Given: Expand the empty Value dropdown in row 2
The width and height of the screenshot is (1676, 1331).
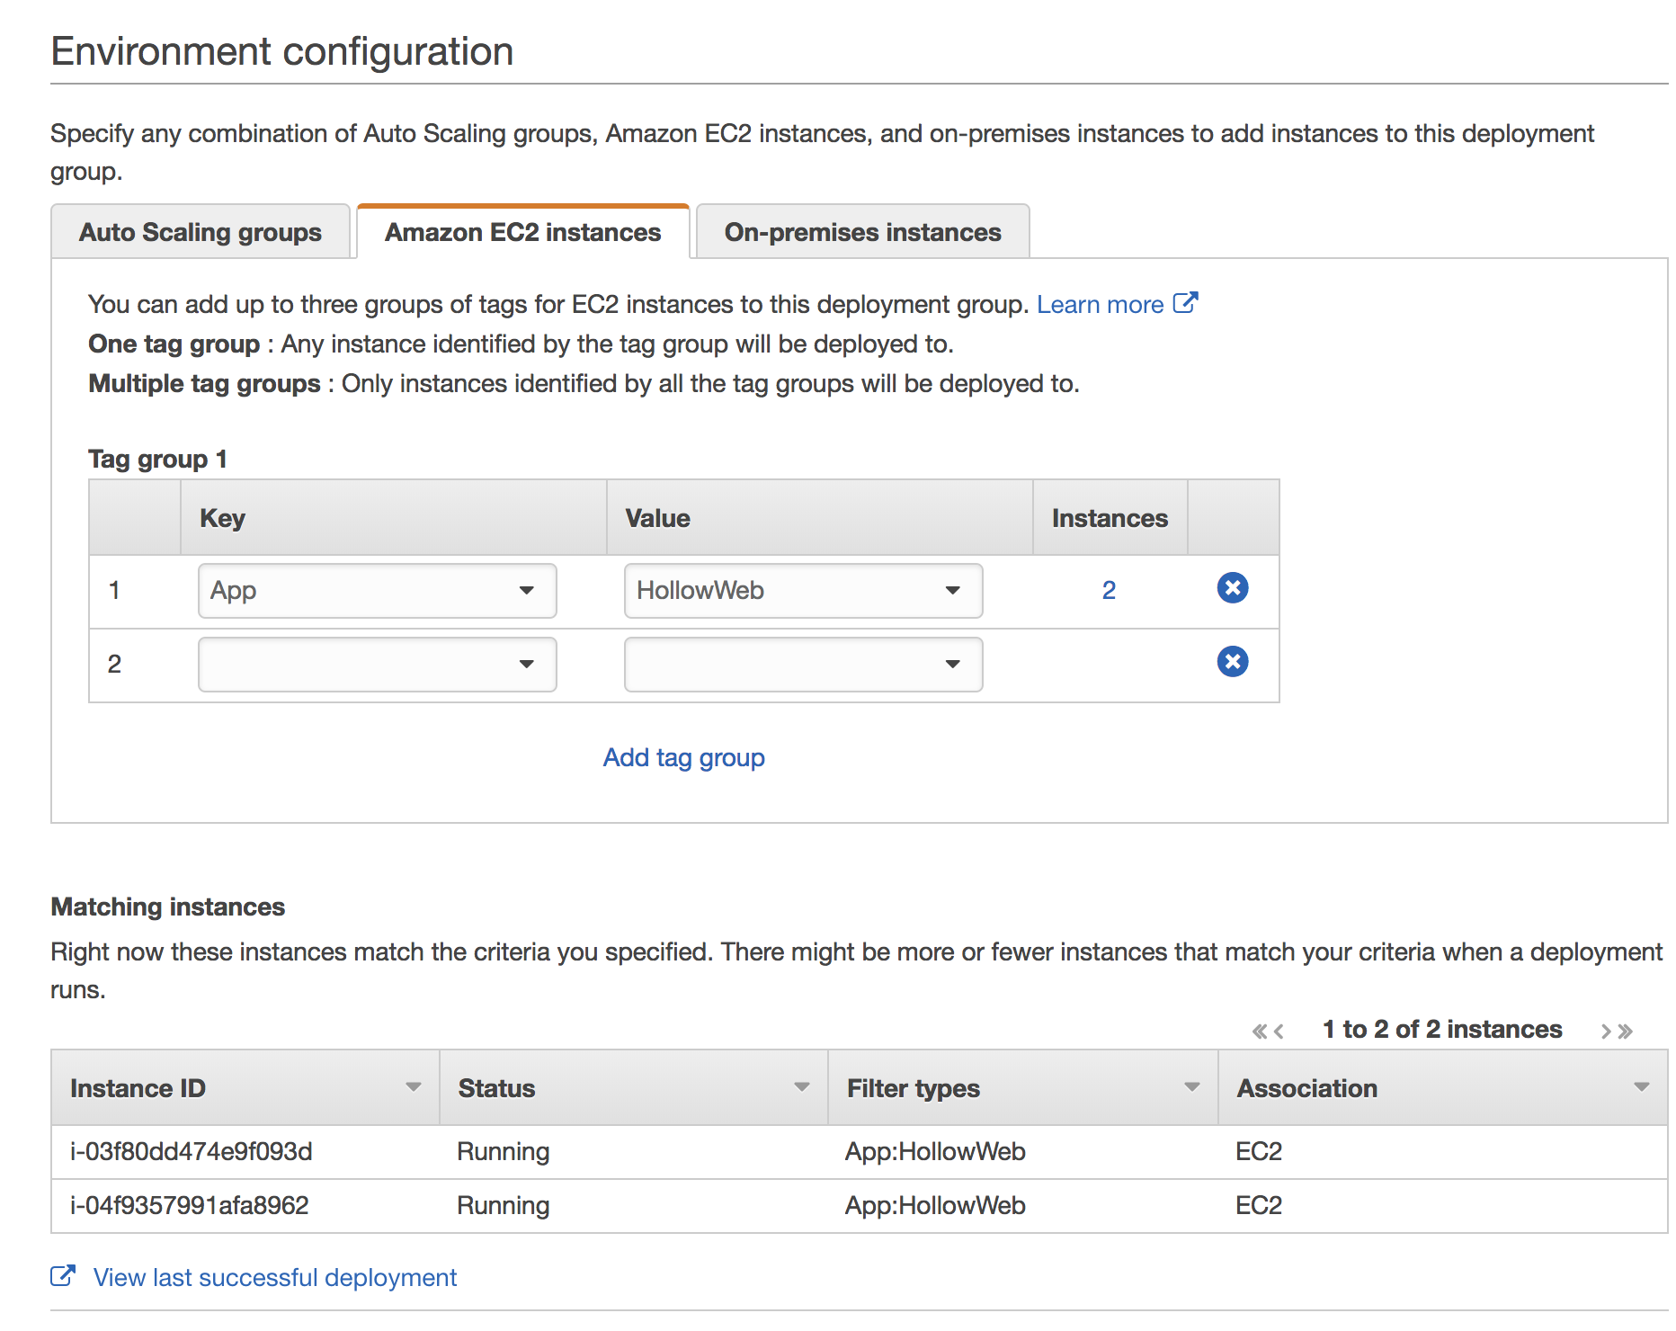Looking at the screenshot, I should coord(802,665).
